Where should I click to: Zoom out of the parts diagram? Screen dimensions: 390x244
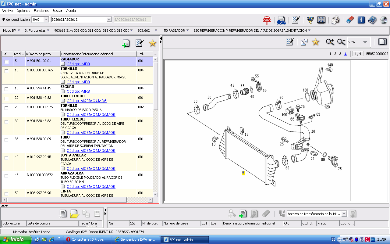[341, 42]
